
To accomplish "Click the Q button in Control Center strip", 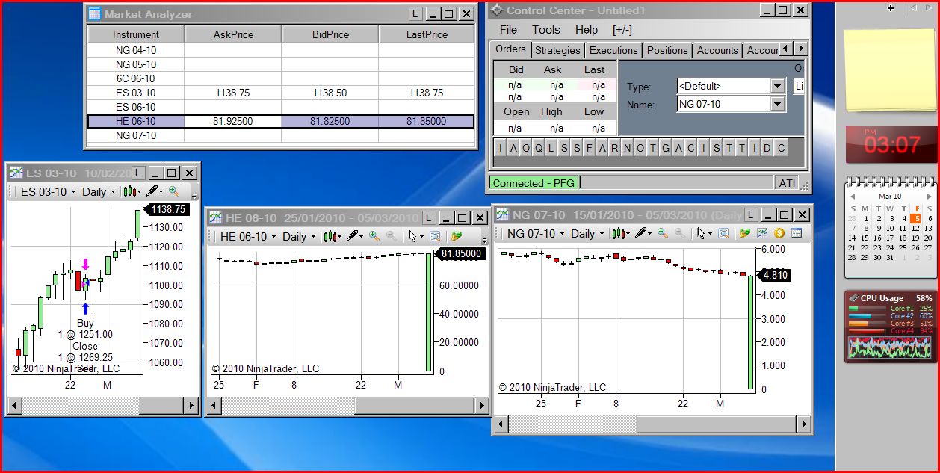I will coord(538,148).
